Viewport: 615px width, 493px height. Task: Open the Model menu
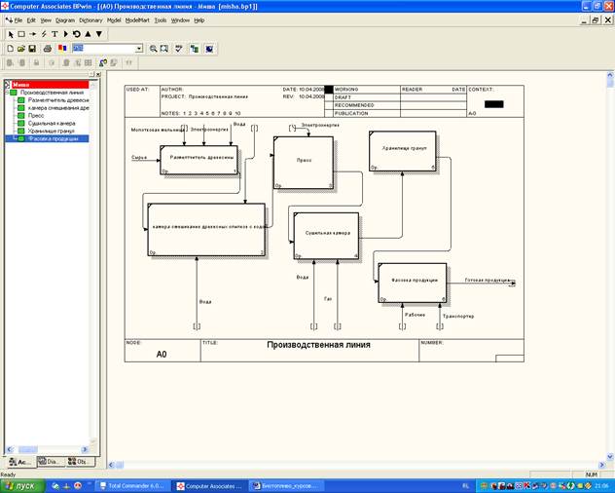[x=114, y=20]
